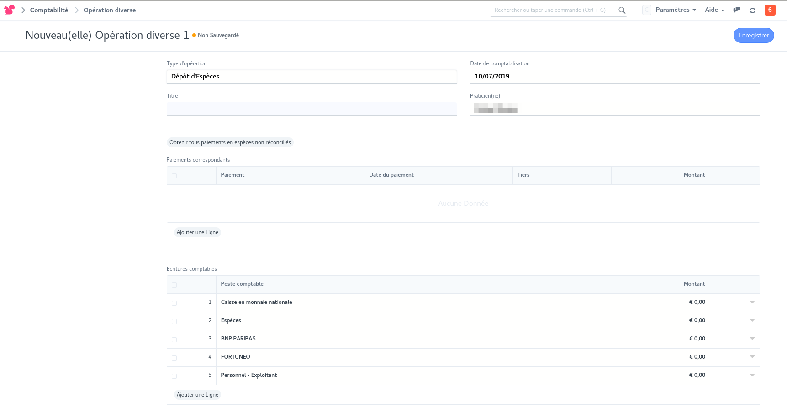The image size is (787, 413).
Task: Click the Enregistrer button
Action: pyautogui.click(x=753, y=36)
